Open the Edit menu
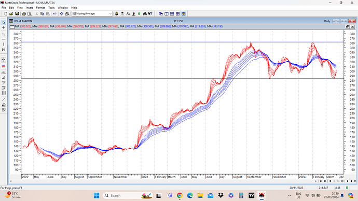 point(11,8)
